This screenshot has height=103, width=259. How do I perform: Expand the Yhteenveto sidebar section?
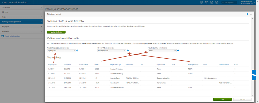(x=21, y=7)
